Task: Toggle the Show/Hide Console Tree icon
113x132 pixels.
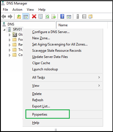Action: [x=26, y=17]
